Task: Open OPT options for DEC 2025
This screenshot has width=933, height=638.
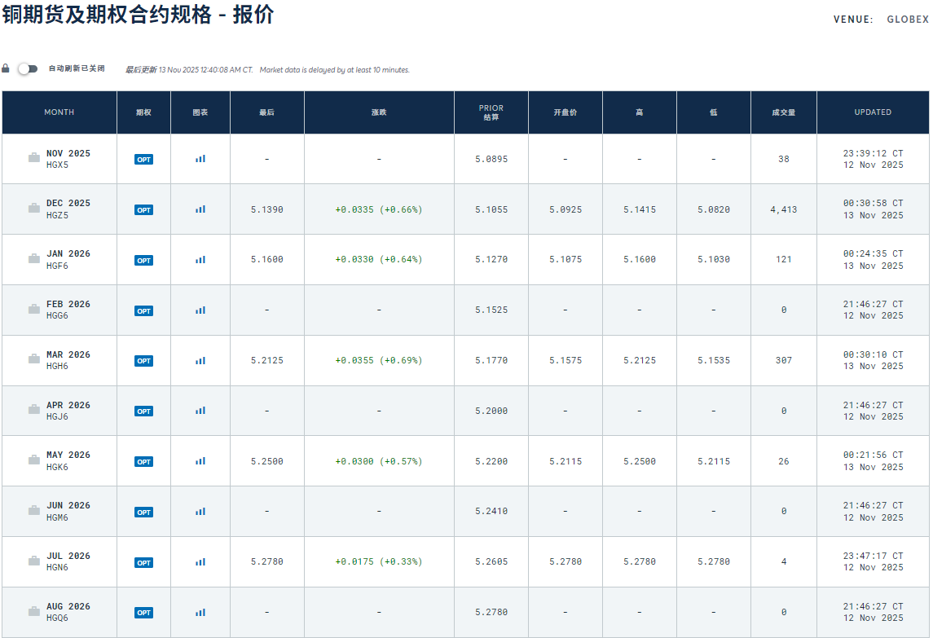Action: point(143,210)
